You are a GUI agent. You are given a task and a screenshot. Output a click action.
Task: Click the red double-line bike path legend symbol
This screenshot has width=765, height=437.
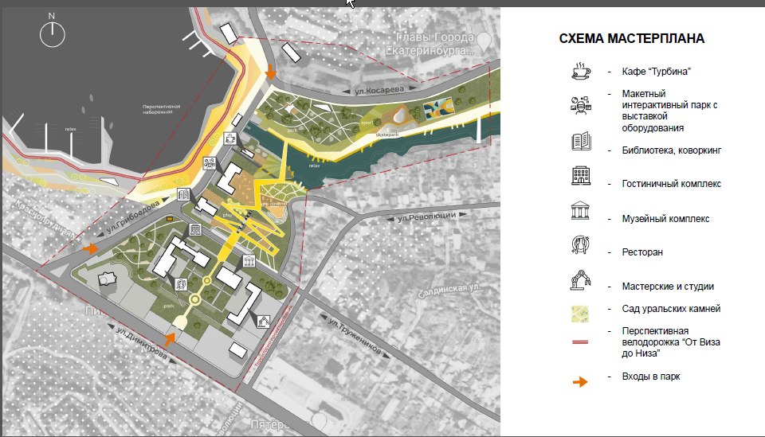point(580,338)
